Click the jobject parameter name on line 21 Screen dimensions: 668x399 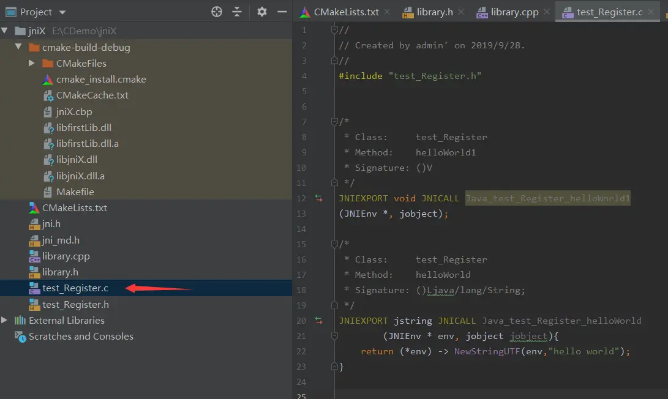[x=528, y=337]
